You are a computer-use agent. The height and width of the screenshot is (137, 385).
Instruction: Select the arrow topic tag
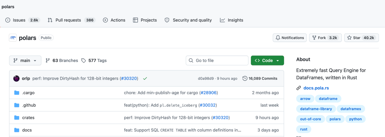305,99
